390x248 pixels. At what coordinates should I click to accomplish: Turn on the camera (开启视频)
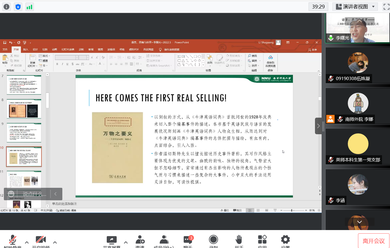tap(41, 240)
